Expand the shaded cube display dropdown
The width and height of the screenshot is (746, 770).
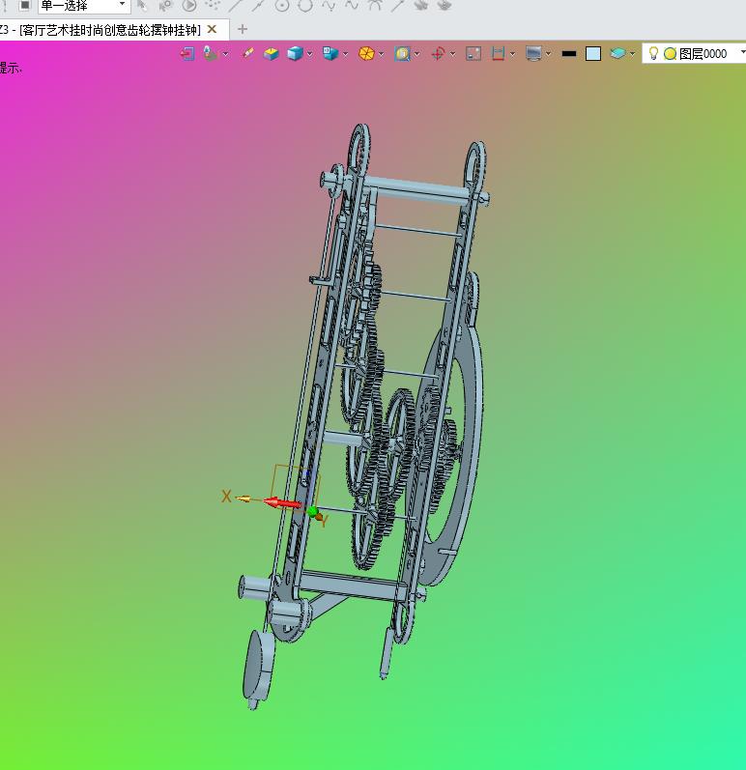click(x=310, y=54)
